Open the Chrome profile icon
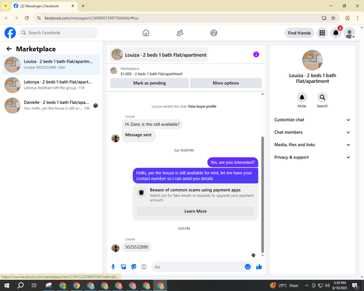Viewport: 364px width, 291px height. (347, 18)
